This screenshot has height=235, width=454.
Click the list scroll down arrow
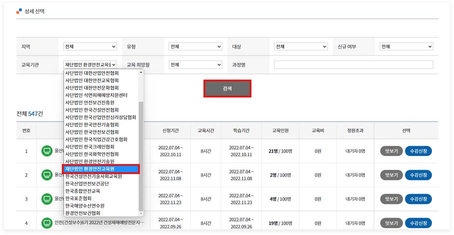pos(141,214)
